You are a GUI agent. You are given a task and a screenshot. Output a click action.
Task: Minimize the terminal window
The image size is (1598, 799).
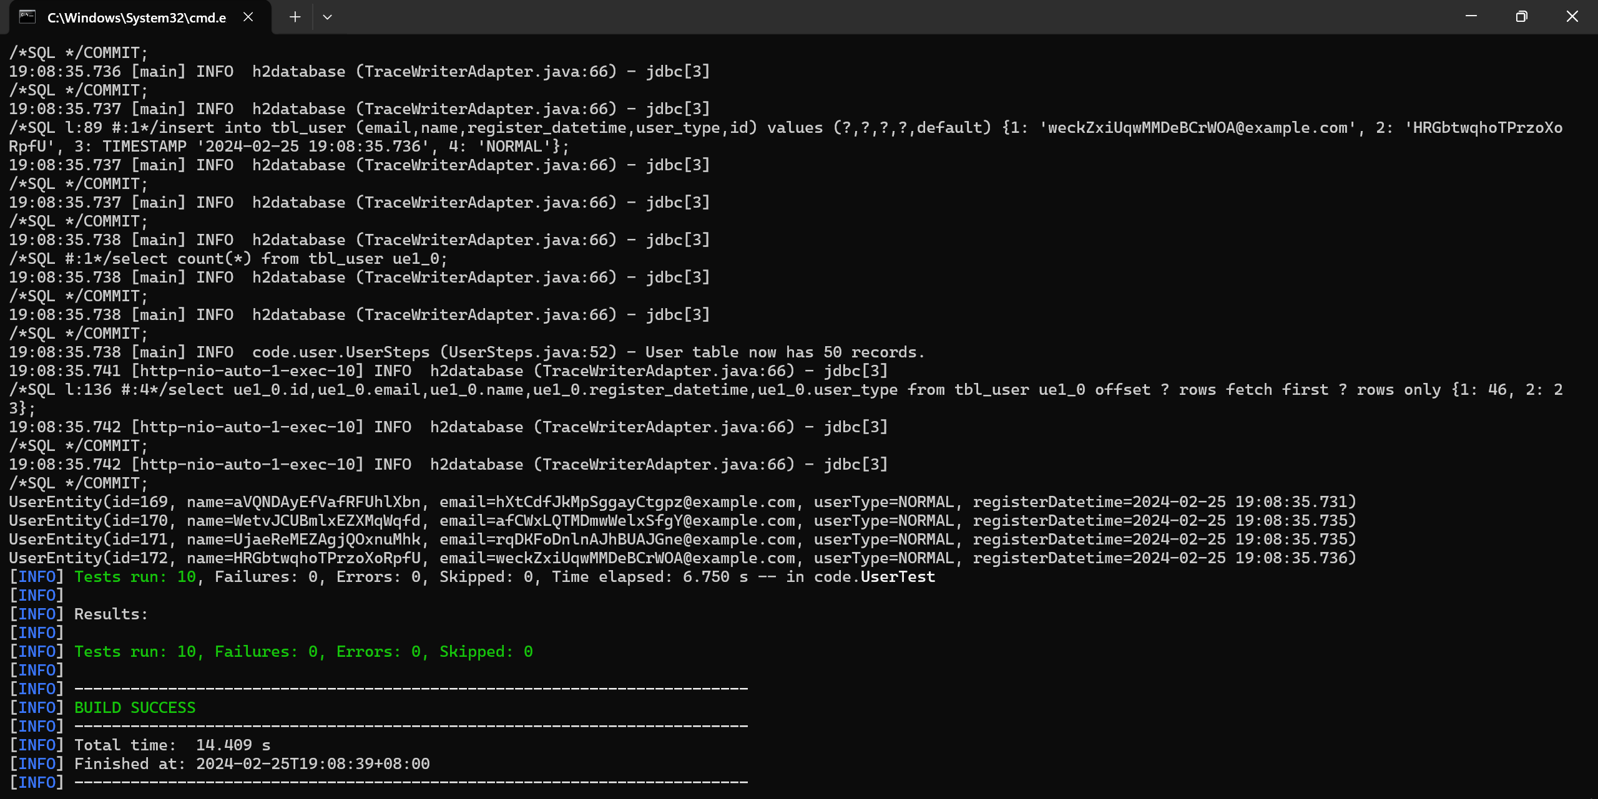click(x=1471, y=16)
